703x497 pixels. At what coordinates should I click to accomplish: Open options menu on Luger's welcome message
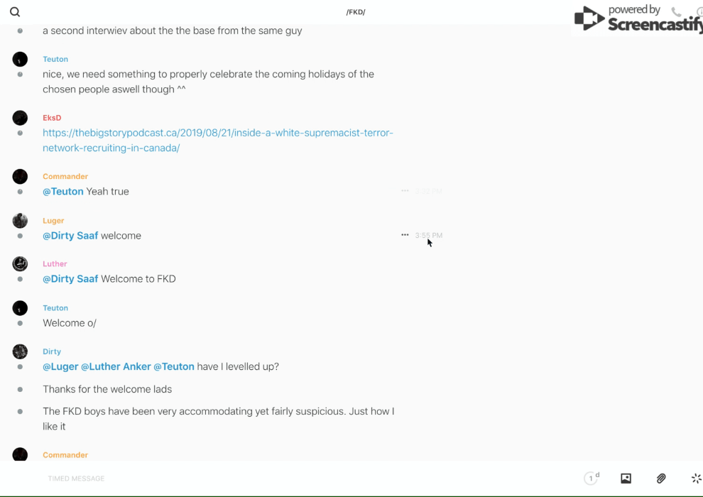[x=405, y=235]
